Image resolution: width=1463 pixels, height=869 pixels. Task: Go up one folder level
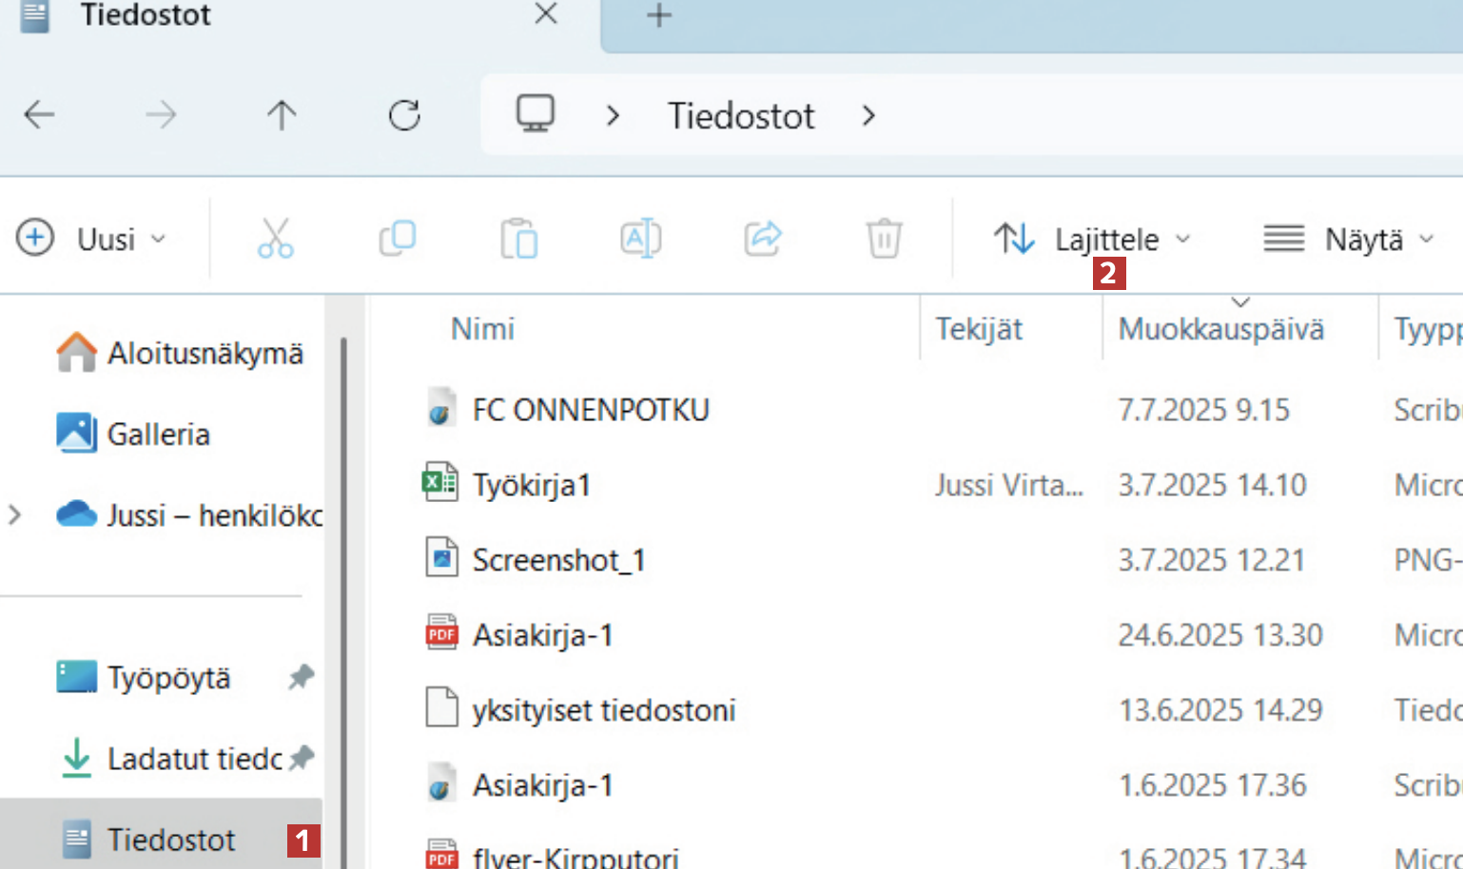pyautogui.click(x=282, y=116)
